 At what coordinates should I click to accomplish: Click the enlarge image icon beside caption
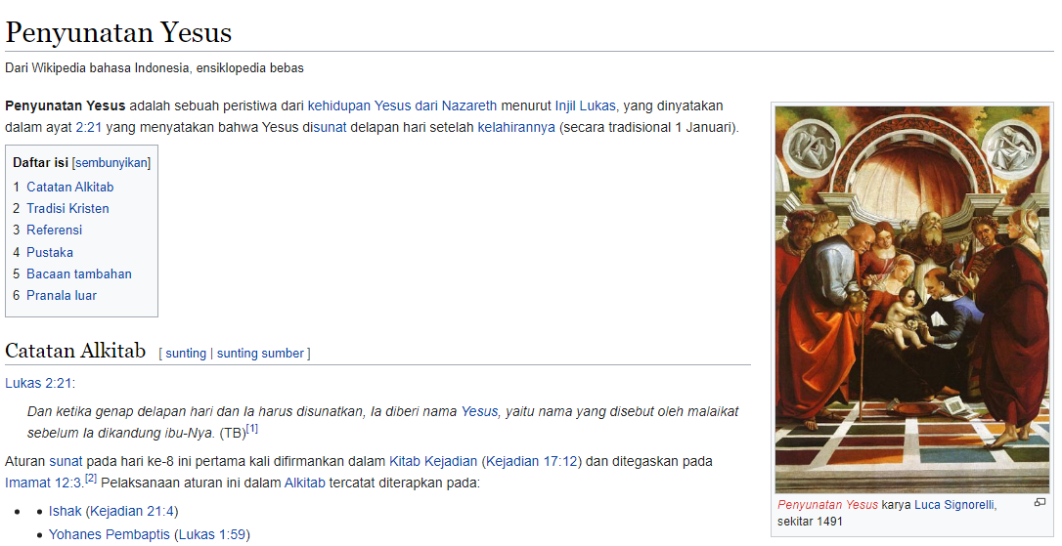1040,502
